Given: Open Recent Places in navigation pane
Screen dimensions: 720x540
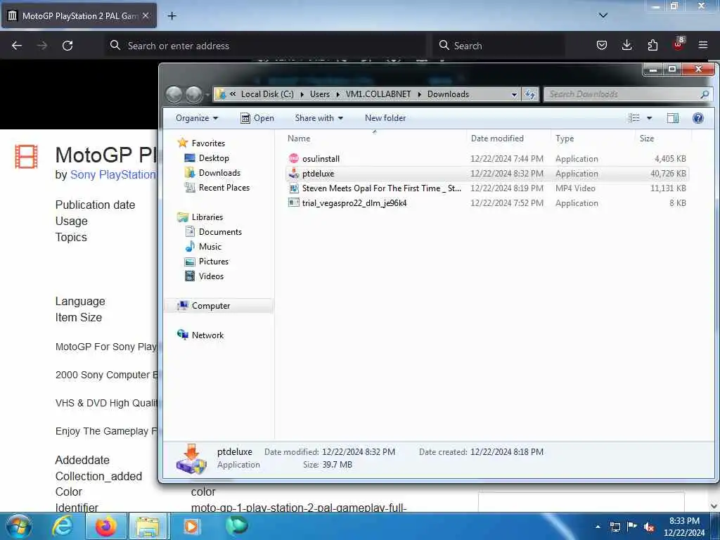Looking at the screenshot, I should click(x=224, y=187).
